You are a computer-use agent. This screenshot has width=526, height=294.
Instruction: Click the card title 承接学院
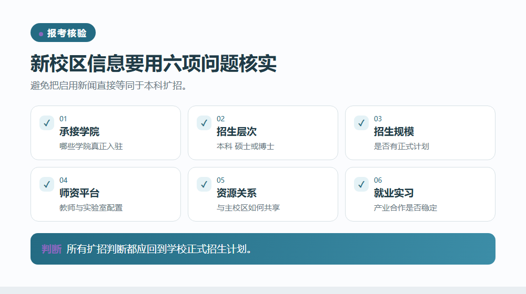(79, 132)
